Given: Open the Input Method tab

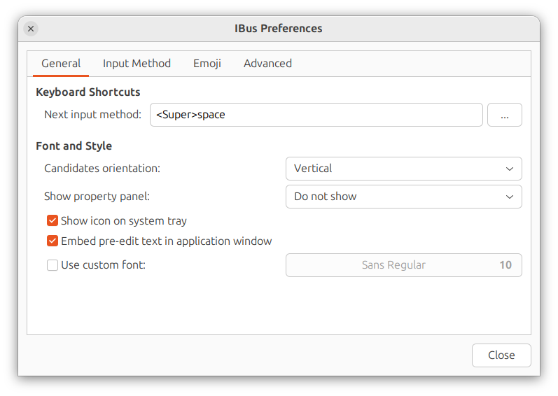Looking at the screenshot, I should click(x=137, y=63).
